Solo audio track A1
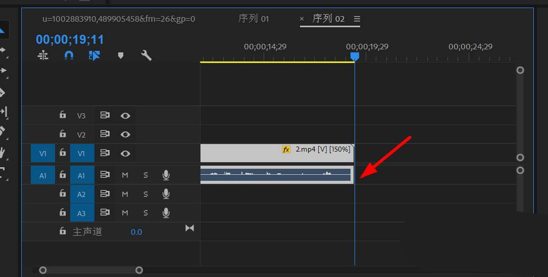Screen dimensions: 548x277 point(146,175)
